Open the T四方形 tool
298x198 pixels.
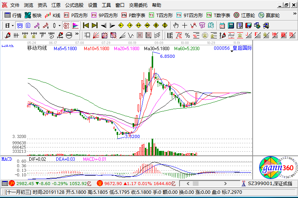pos(161,15)
